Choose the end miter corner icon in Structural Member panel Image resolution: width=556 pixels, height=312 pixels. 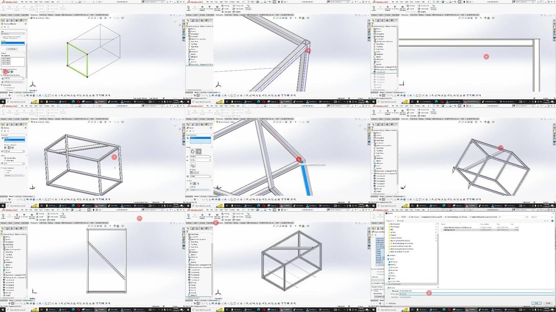pos(5,72)
